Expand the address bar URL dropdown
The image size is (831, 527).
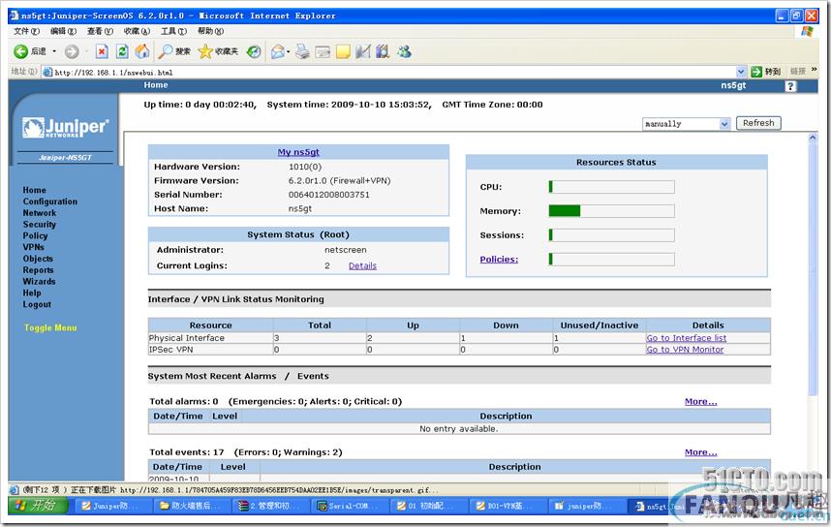point(740,72)
